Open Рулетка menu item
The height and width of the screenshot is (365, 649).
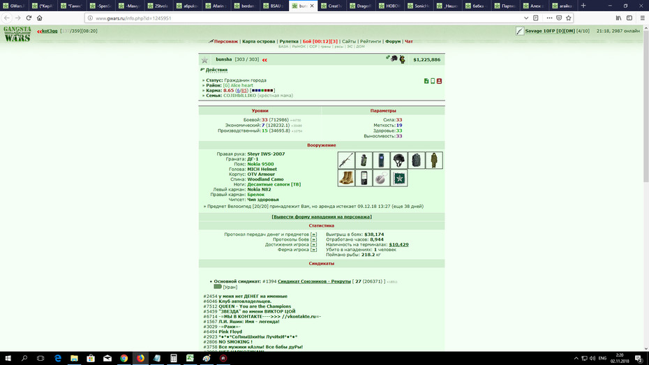click(x=289, y=41)
